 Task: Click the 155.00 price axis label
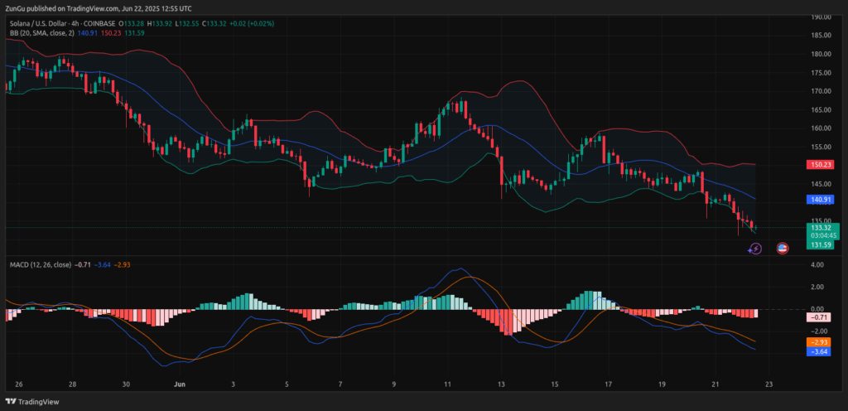pos(821,147)
